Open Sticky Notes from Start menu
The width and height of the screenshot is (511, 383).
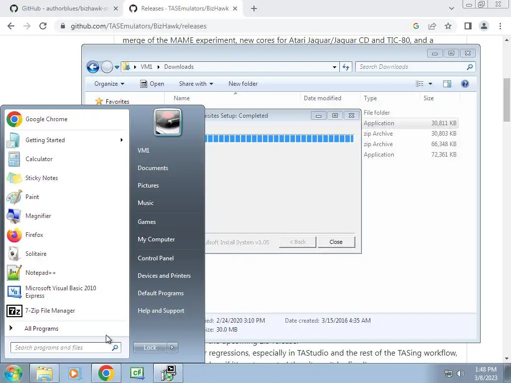(x=65, y=178)
